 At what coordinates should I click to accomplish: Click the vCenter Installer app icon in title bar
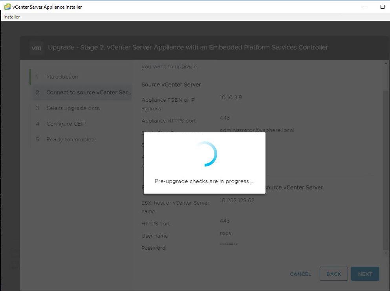point(7,7)
